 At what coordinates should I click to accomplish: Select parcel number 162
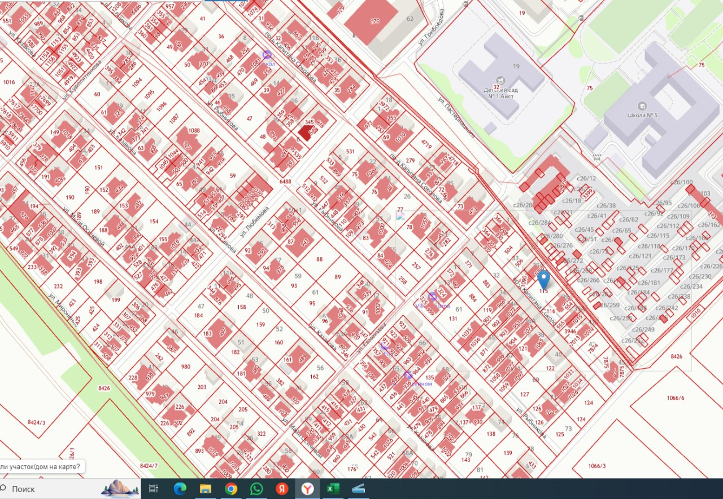[315, 377]
